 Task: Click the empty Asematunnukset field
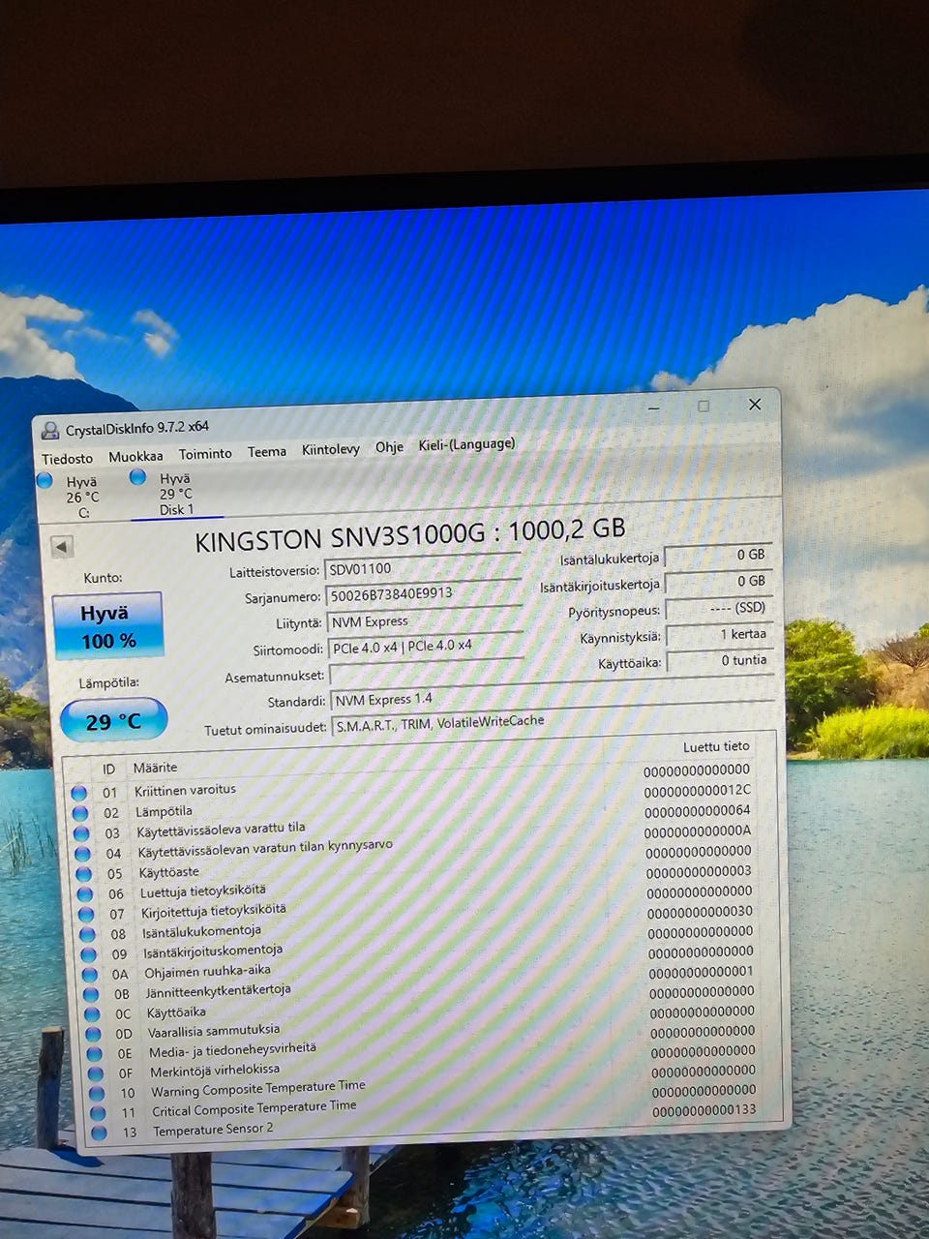(427, 672)
